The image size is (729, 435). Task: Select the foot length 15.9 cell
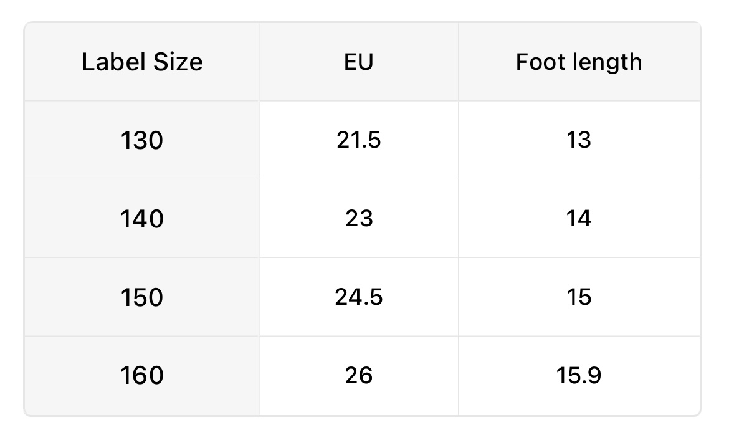579,376
